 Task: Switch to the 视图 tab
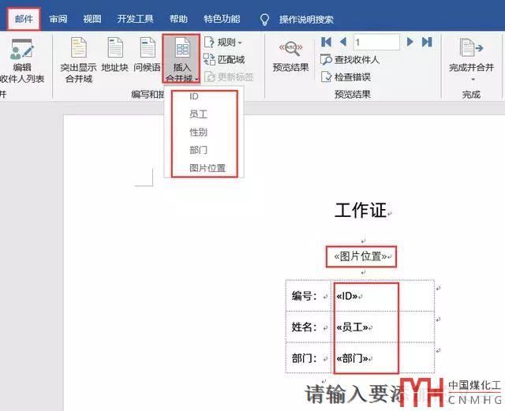pyautogui.click(x=92, y=19)
